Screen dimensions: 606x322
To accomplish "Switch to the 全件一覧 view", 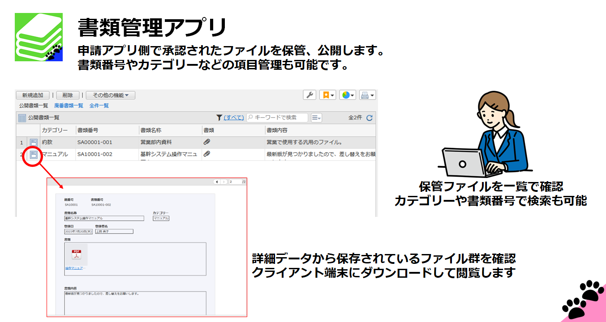I will (99, 106).
